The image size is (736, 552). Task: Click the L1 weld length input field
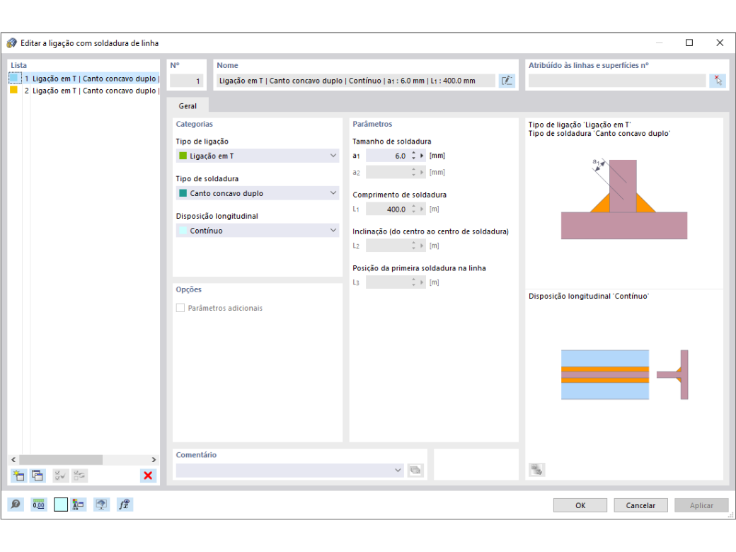click(387, 209)
